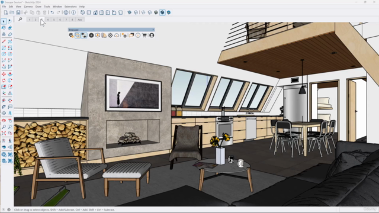This screenshot has width=379, height=213.
Task: Toggle Enscape Live Updates
Action: pos(78,35)
